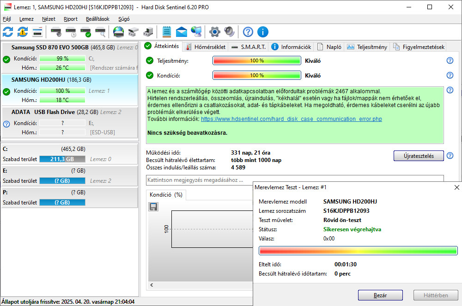Click the 'Sikeresen végrehajtva' status text
462x306 pixels.
[x=352, y=229]
